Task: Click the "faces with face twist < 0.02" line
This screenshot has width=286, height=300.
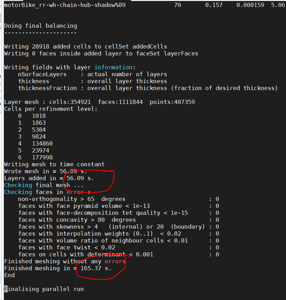Action: (x=67, y=247)
